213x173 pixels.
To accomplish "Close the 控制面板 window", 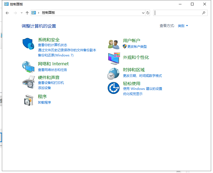I will (205, 4).
